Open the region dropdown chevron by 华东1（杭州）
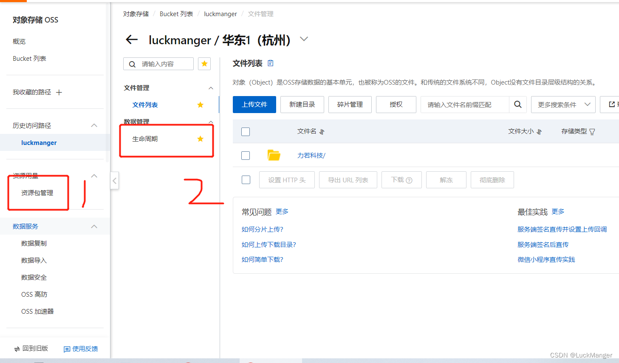The height and width of the screenshot is (363, 619). (304, 39)
